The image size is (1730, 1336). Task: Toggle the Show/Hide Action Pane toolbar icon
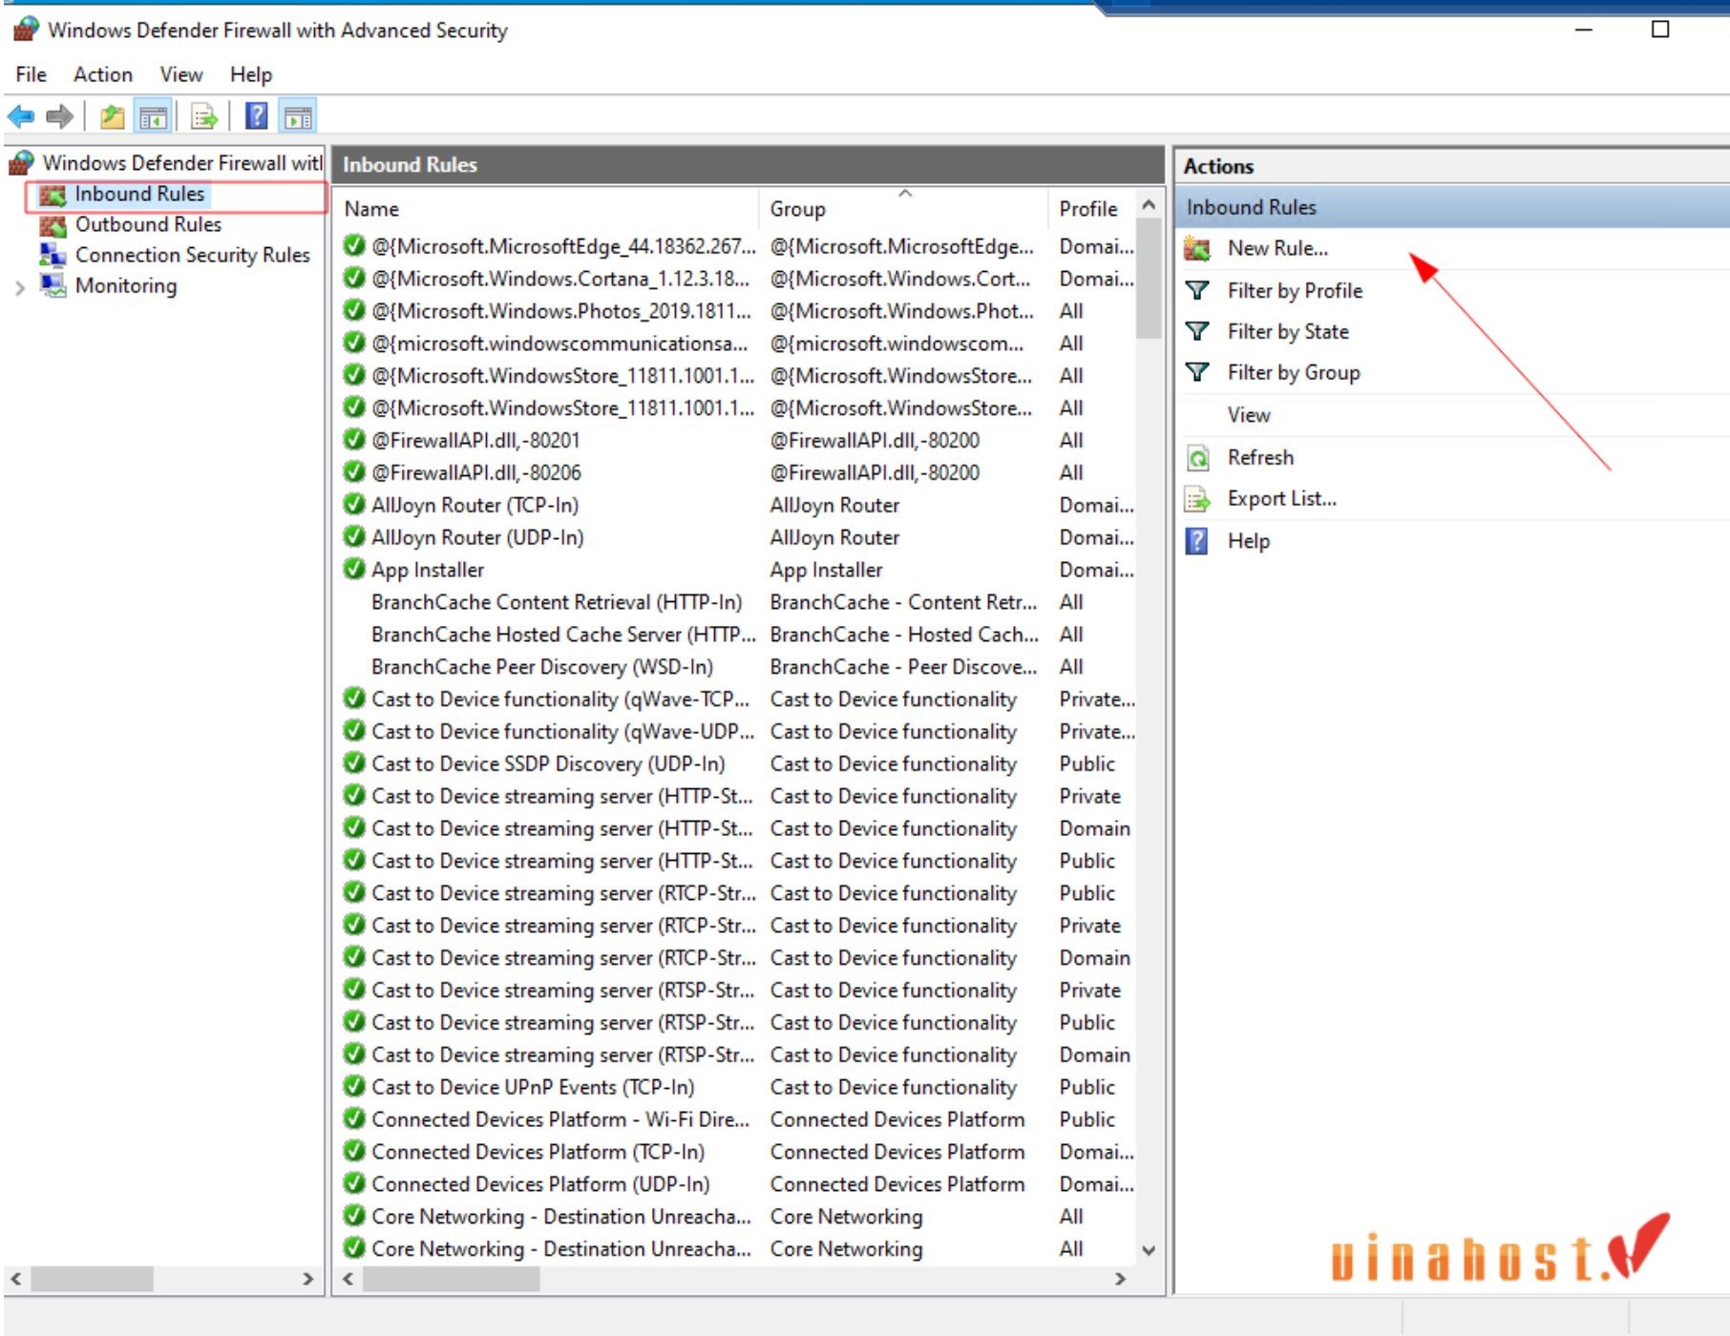(298, 117)
